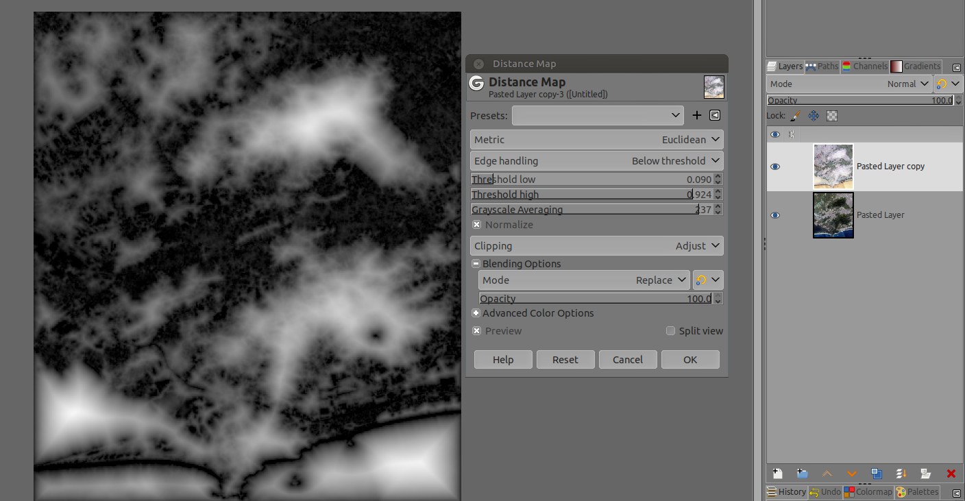Toggle the lock alpha channel checkerboard icon
This screenshot has width=965, height=501.
point(831,116)
